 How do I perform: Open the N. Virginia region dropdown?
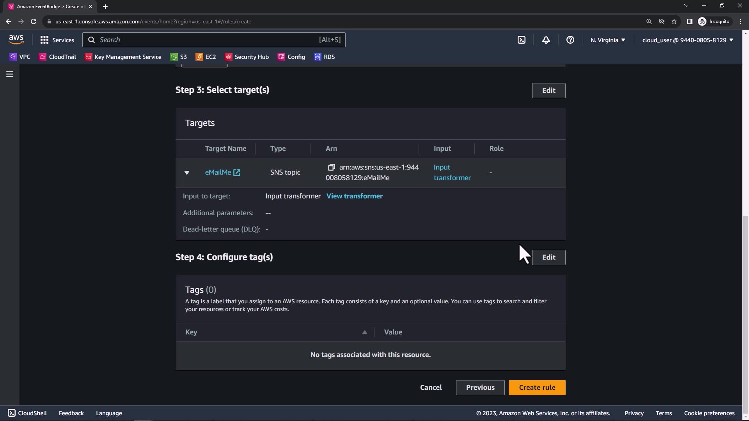[607, 40]
